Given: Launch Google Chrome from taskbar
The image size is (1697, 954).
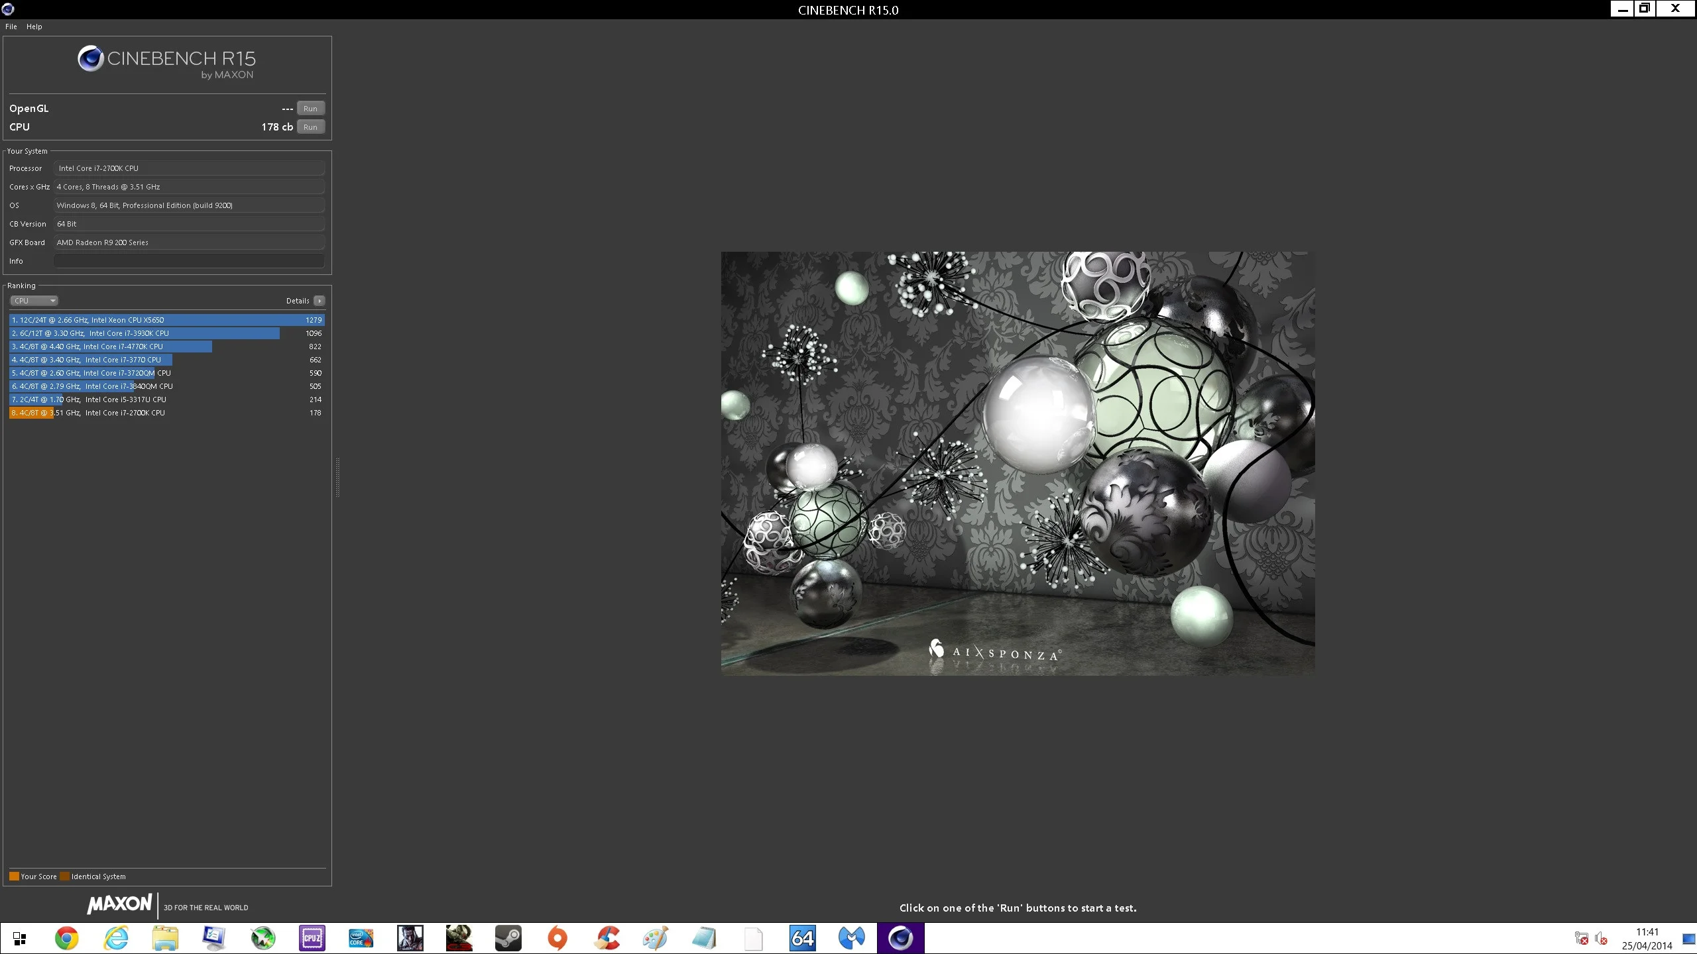Looking at the screenshot, I should tap(66, 939).
